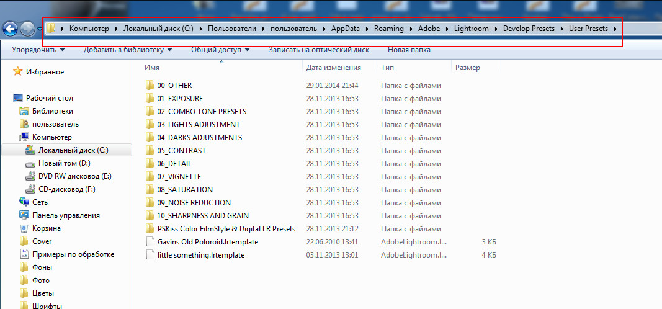Image resolution: width=662 pixels, height=309 pixels.
Task: Click Записать на оптический диск
Action: pyautogui.click(x=319, y=50)
